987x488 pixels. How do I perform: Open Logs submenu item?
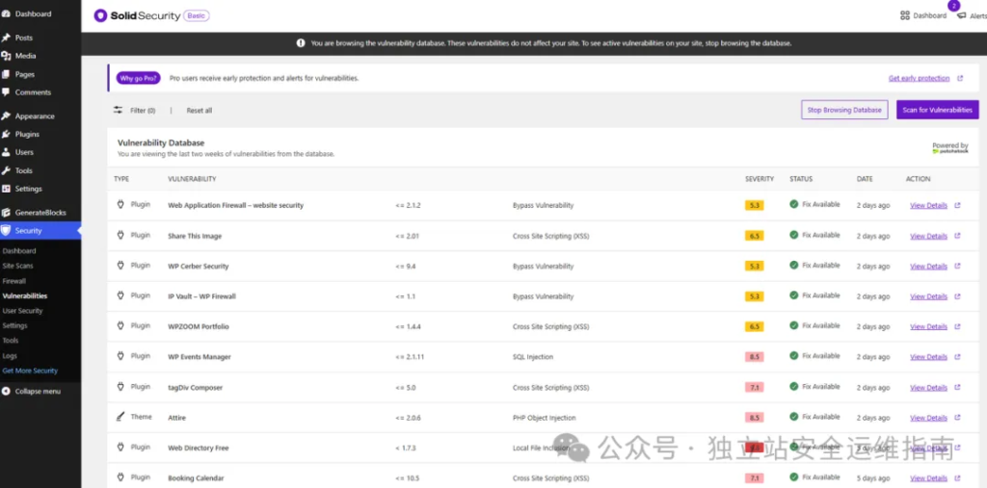point(10,356)
